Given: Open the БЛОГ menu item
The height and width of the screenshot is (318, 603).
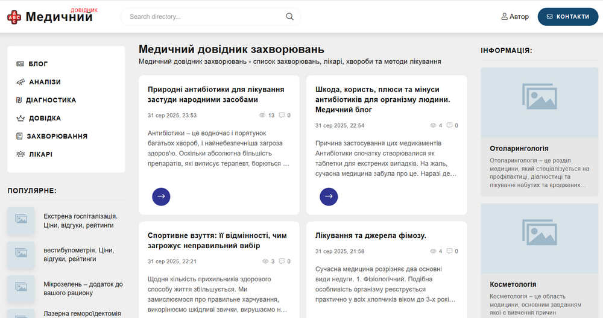Looking at the screenshot, I should 38,64.
